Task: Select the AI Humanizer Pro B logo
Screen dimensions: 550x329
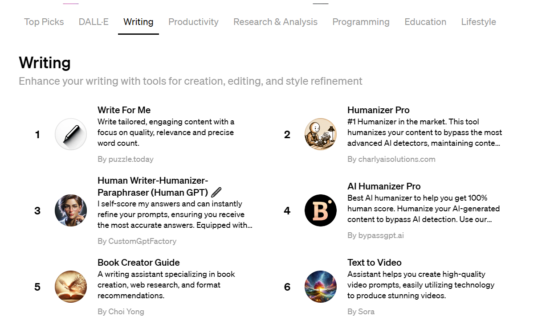Action: (x=321, y=210)
